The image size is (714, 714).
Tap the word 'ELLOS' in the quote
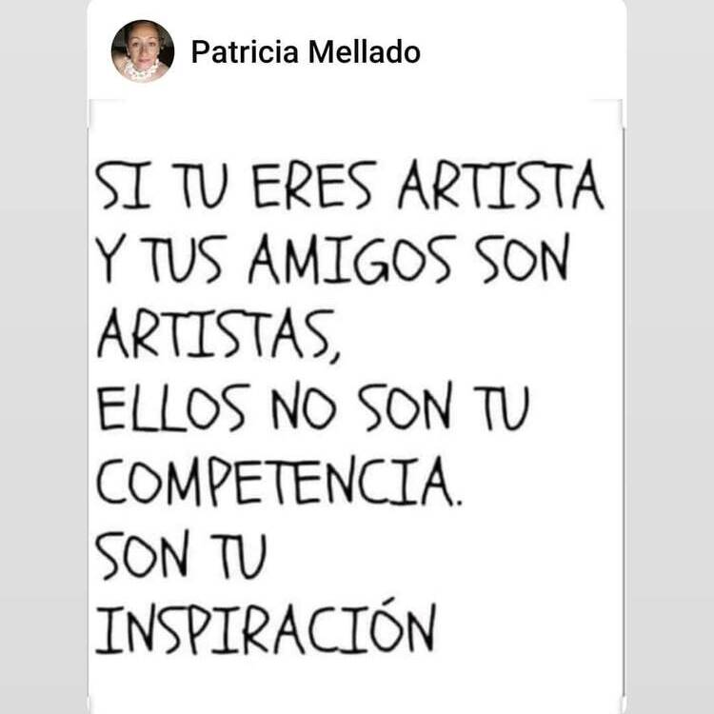[x=173, y=407]
